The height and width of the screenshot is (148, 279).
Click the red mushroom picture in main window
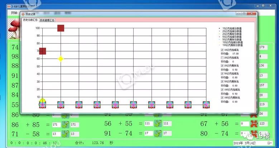tap(14, 29)
